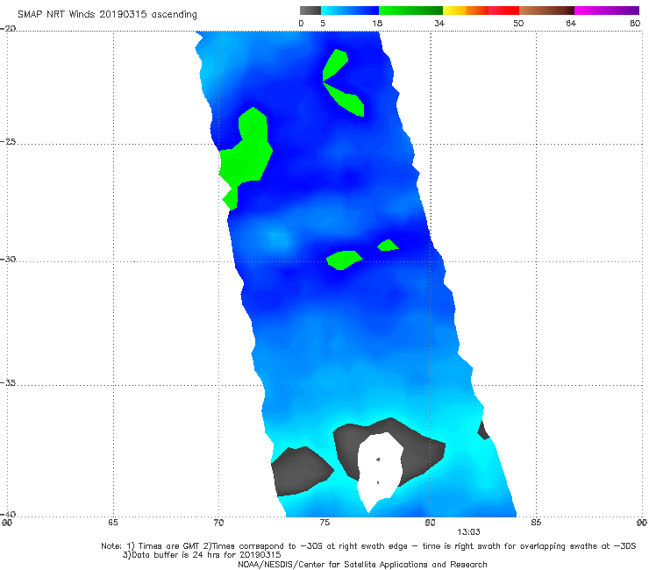This screenshot has height=570, width=649.
Task: Click the white no-data gap inside the gray area
Action: 379,470
